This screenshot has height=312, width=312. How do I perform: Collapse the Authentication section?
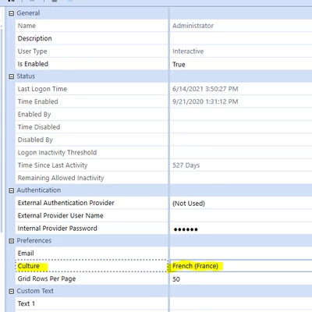coord(11,190)
